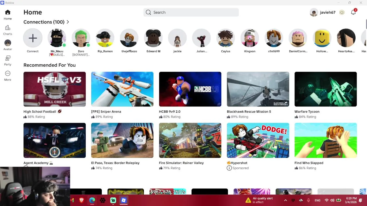Click El Paso, Texas: Border Roleplay title
367x206 pixels.
click(115, 163)
